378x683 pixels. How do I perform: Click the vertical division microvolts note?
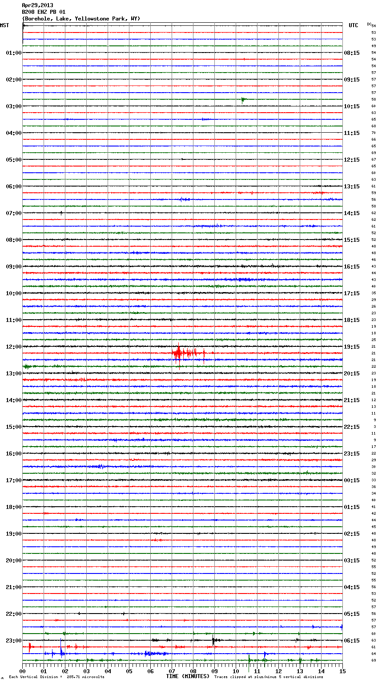pos(56,677)
